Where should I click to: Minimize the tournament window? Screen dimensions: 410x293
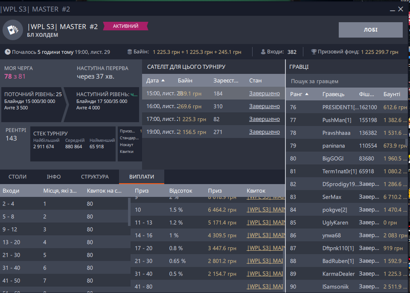click(x=393, y=9)
